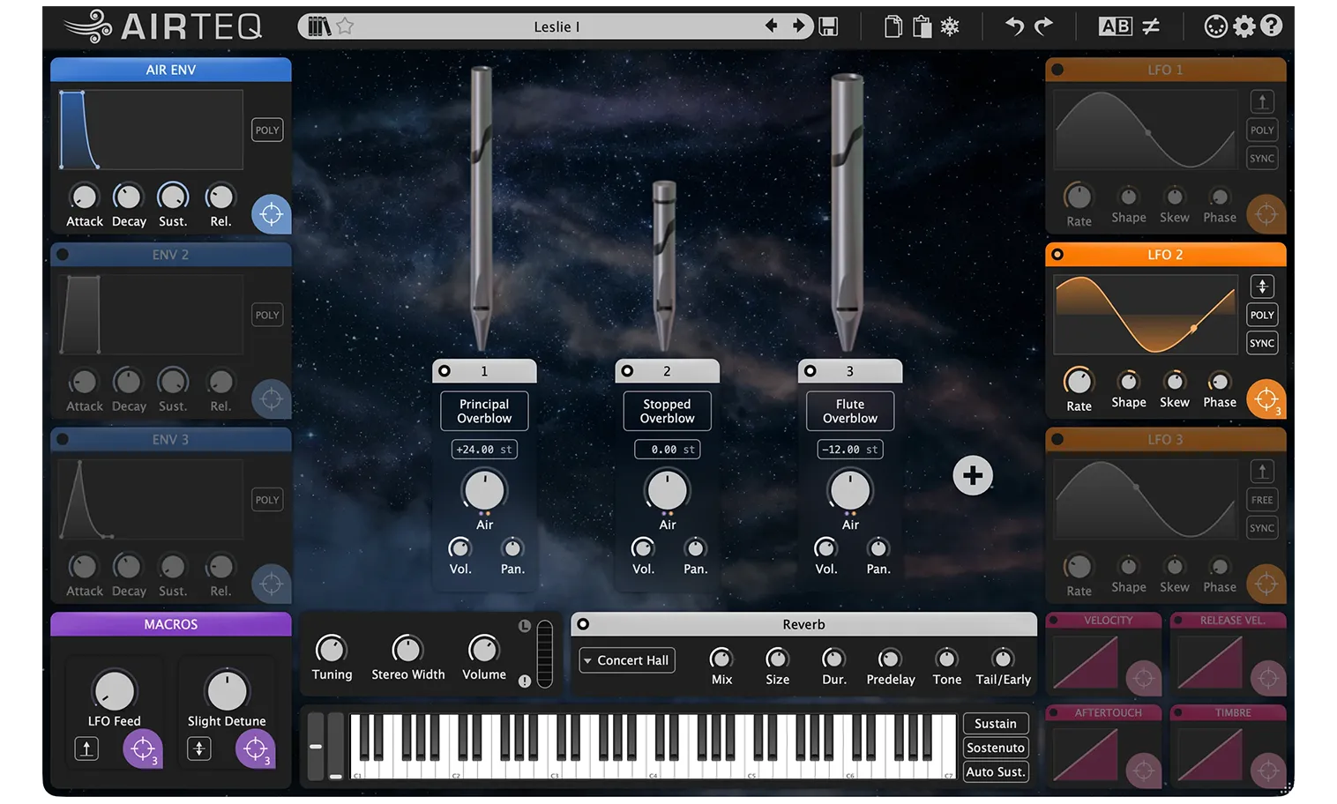Paste settings using the clipboard icon

[x=922, y=26]
